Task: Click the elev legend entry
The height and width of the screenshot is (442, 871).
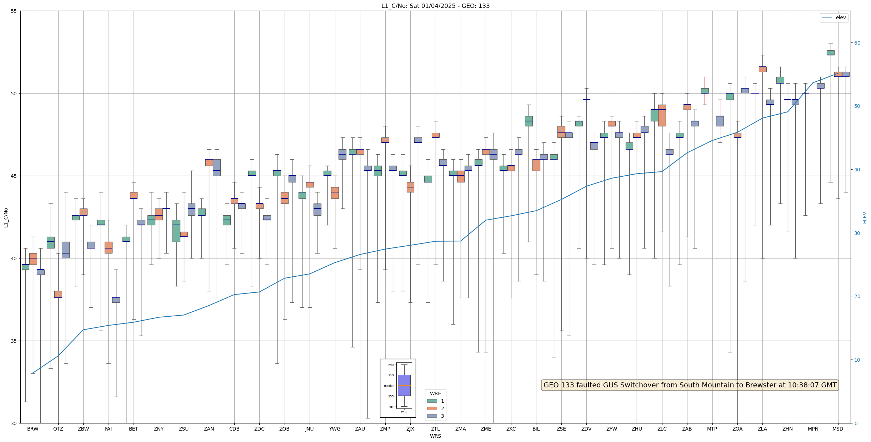Action: click(x=834, y=17)
